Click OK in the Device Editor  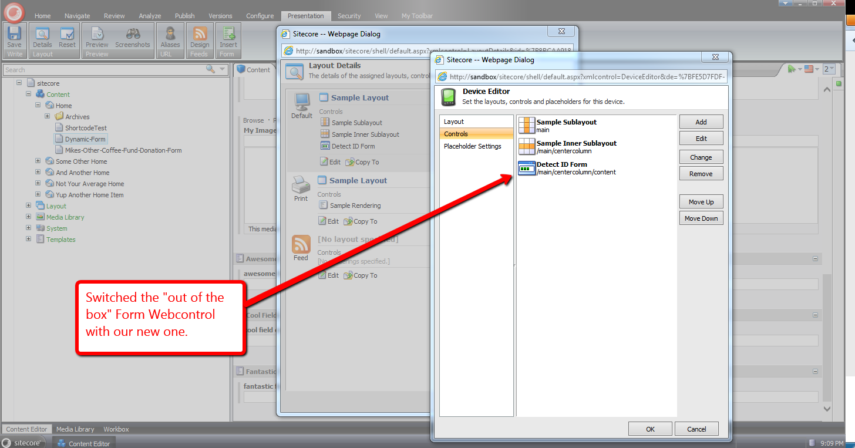tap(650, 429)
